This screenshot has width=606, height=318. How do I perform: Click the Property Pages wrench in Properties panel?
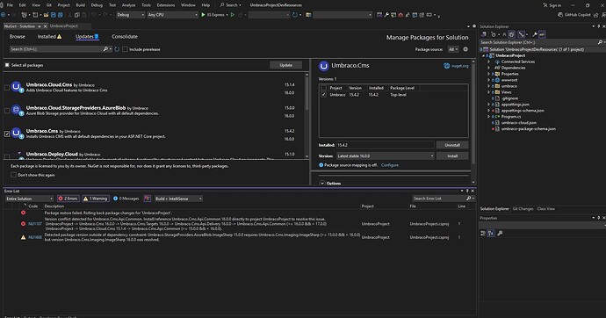click(500, 233)
